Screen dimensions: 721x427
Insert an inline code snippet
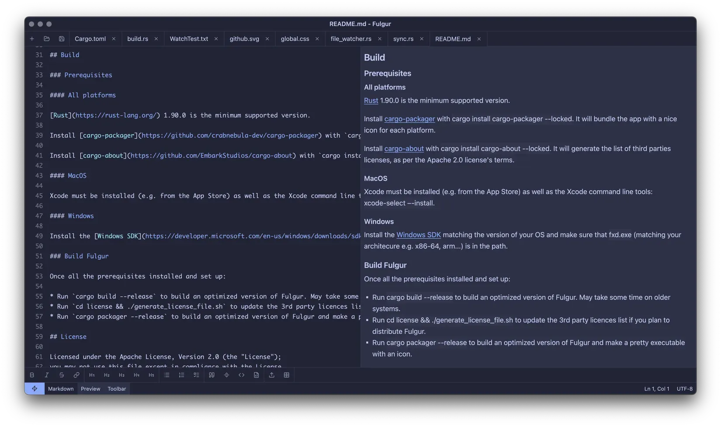242,375
